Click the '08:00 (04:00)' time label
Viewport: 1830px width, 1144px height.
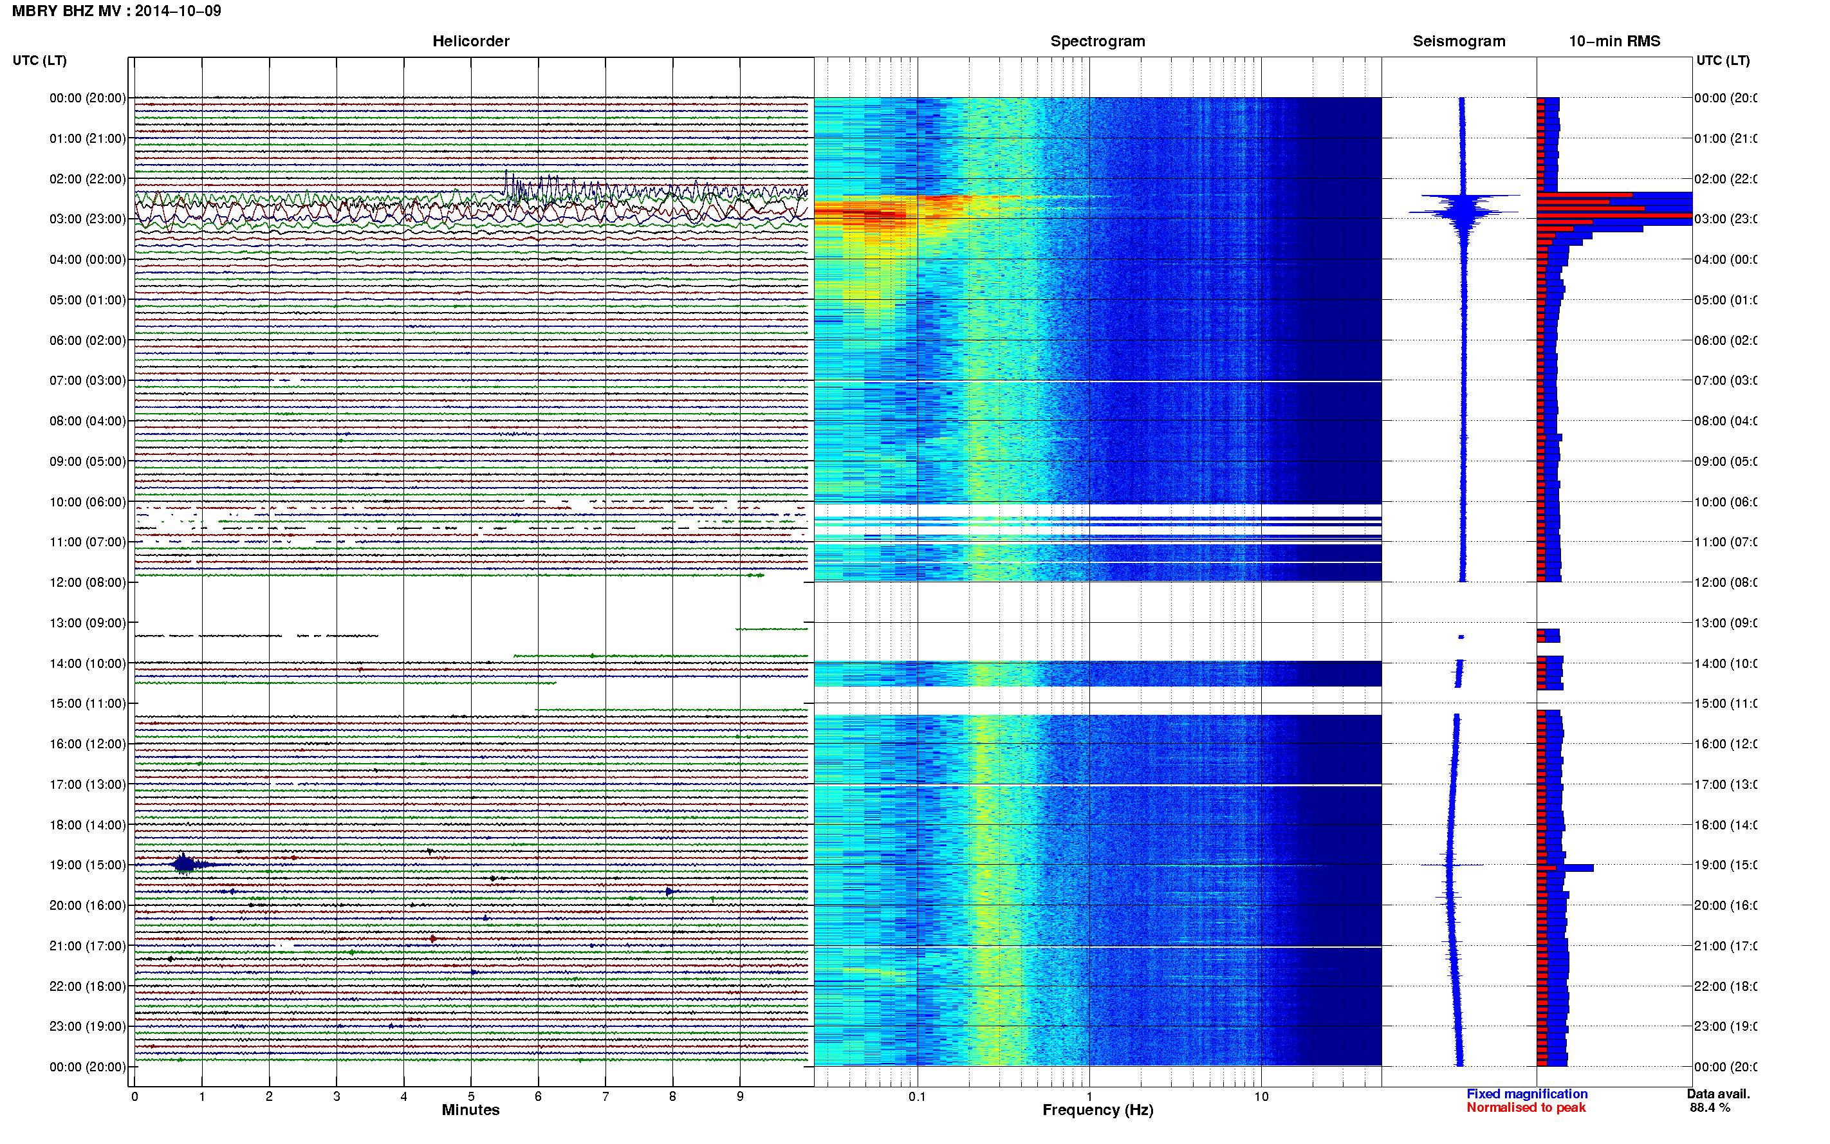tap(88, 421)
